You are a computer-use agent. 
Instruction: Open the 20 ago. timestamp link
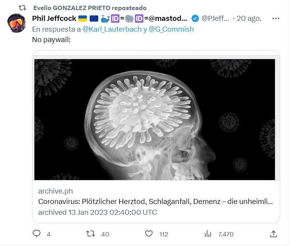tap(250, 19)
